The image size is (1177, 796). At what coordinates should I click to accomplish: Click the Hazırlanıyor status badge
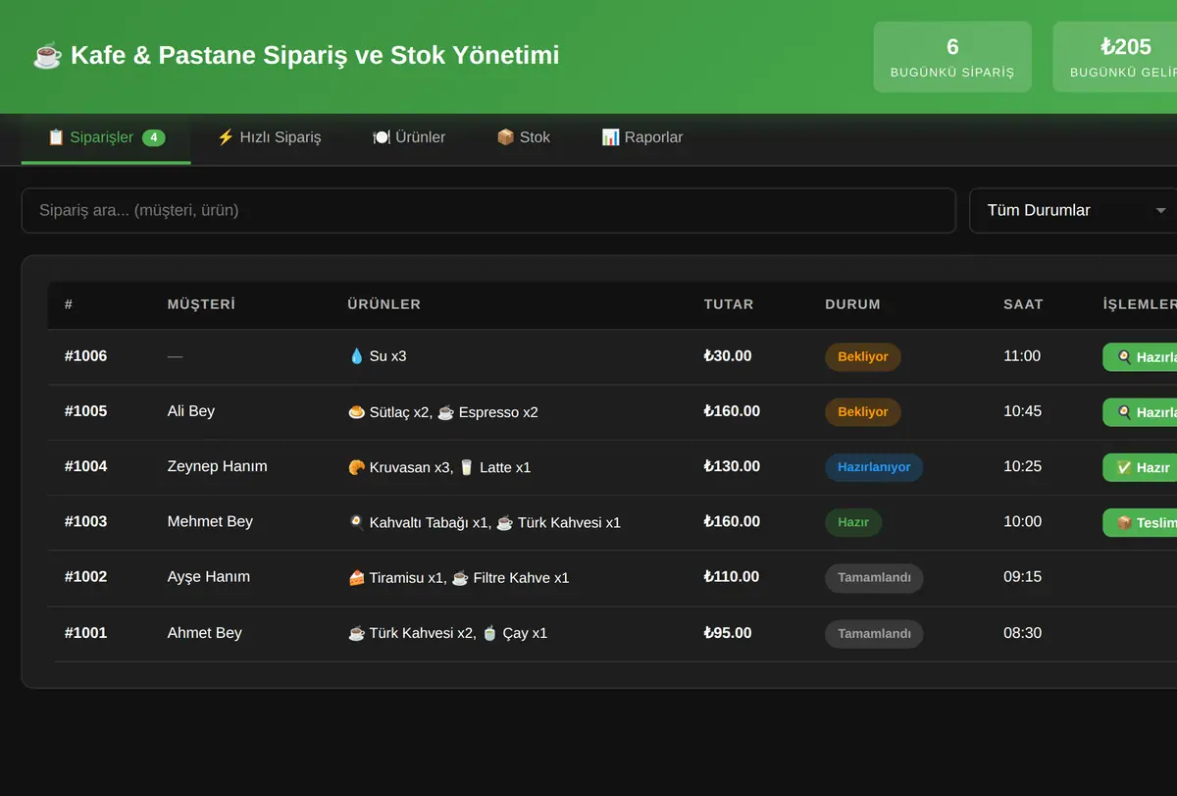(874, 467)
